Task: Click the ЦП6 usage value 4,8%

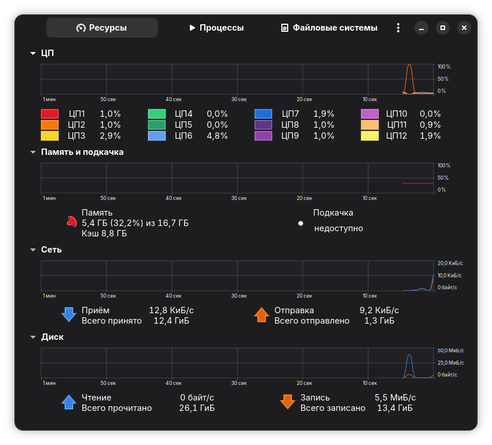Action: (x=217, y=136)
